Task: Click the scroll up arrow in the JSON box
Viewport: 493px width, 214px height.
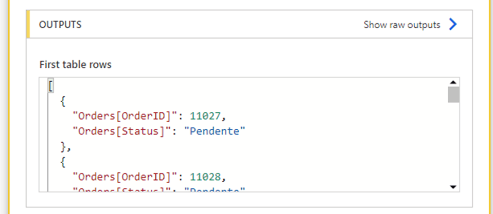Action: tap(453, 82)
